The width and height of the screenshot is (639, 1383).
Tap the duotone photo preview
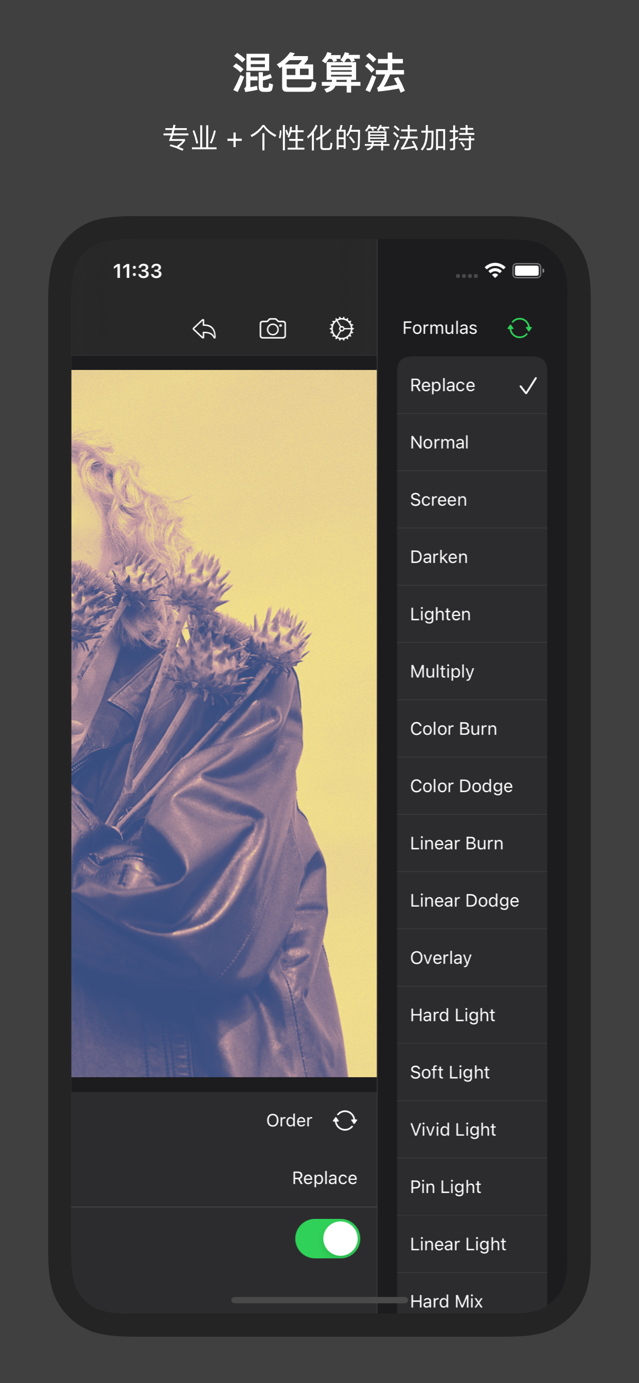[224, 723]
